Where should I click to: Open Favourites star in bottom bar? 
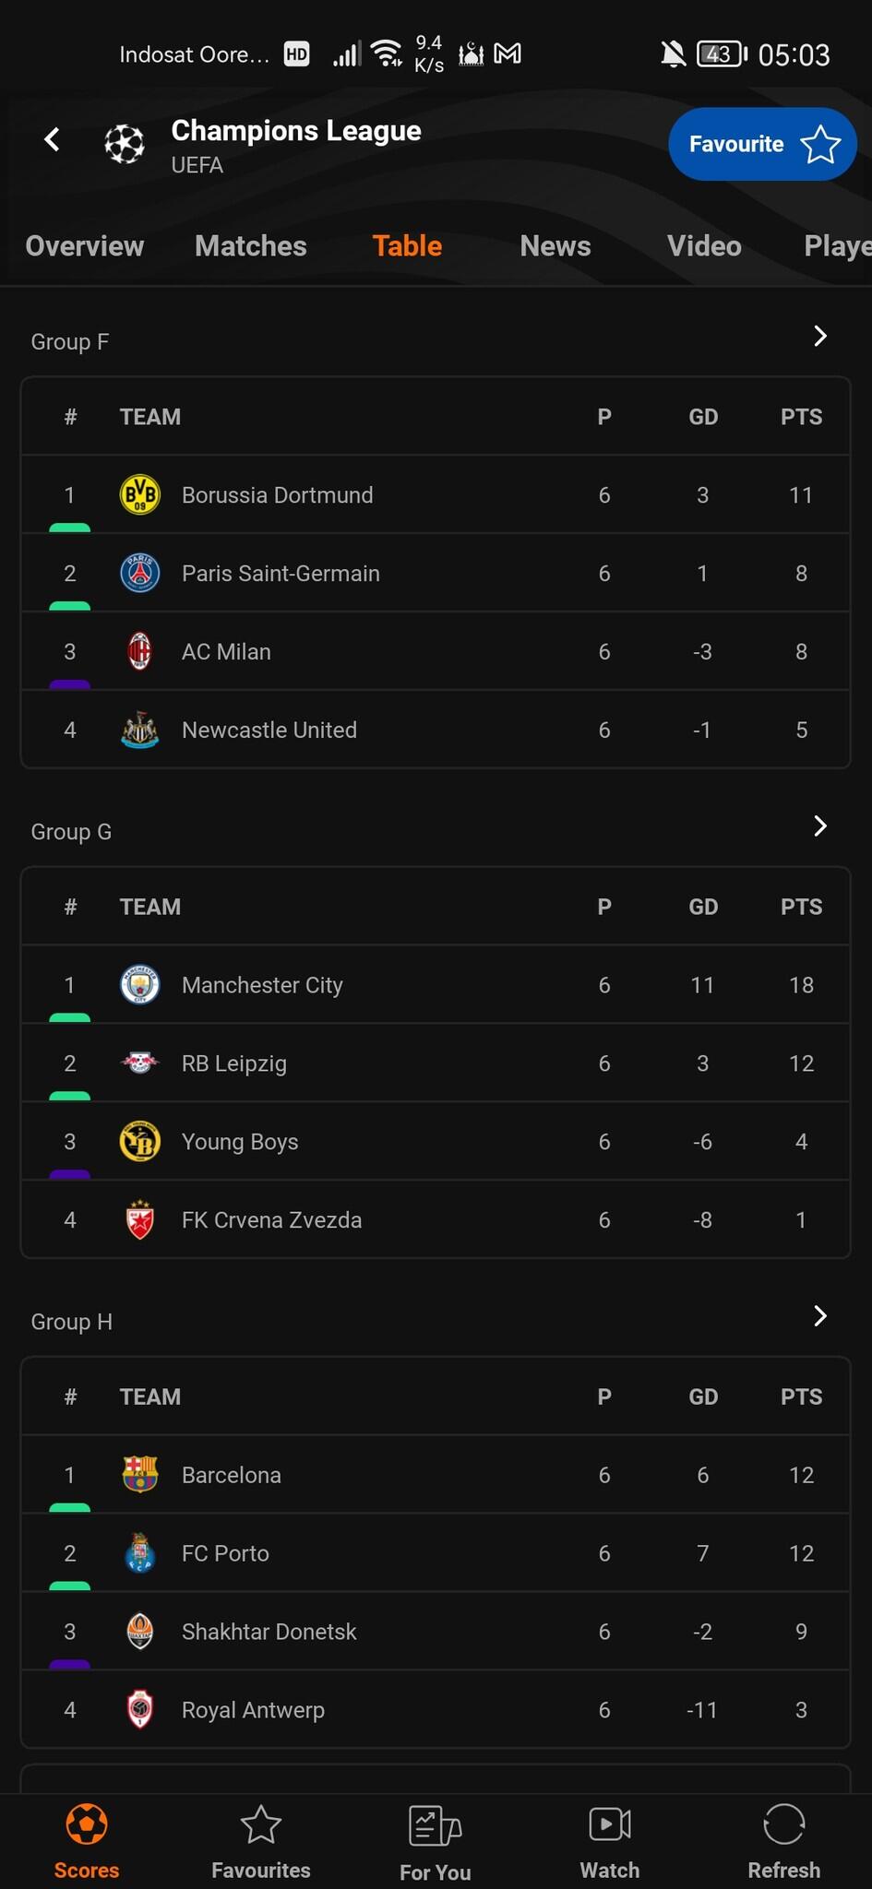[261, 1824]
